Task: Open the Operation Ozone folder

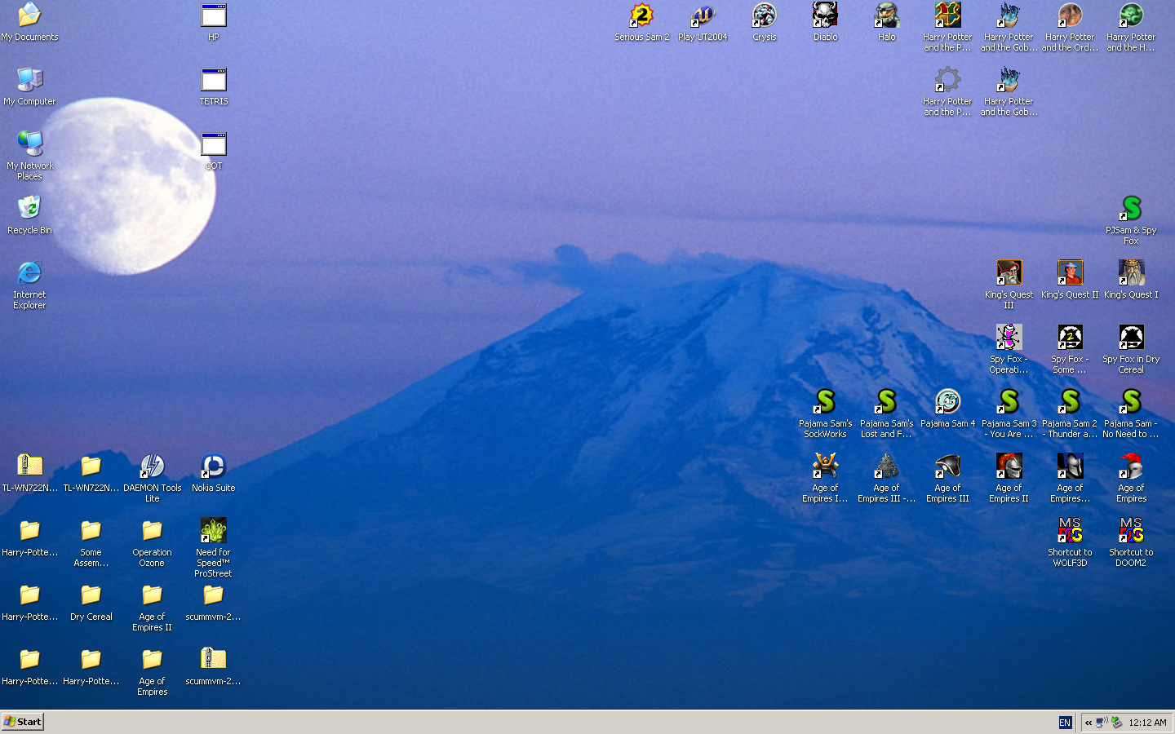Action: click(152, 542)
